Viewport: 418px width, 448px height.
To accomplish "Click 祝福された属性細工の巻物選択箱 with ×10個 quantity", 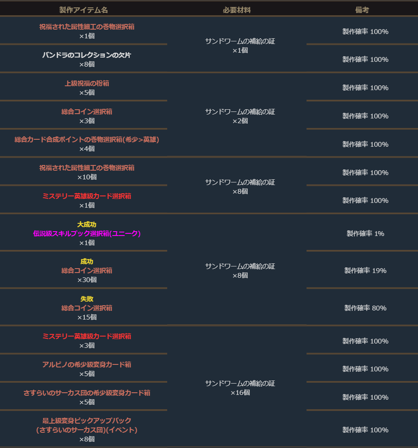I will pos(87,168).
